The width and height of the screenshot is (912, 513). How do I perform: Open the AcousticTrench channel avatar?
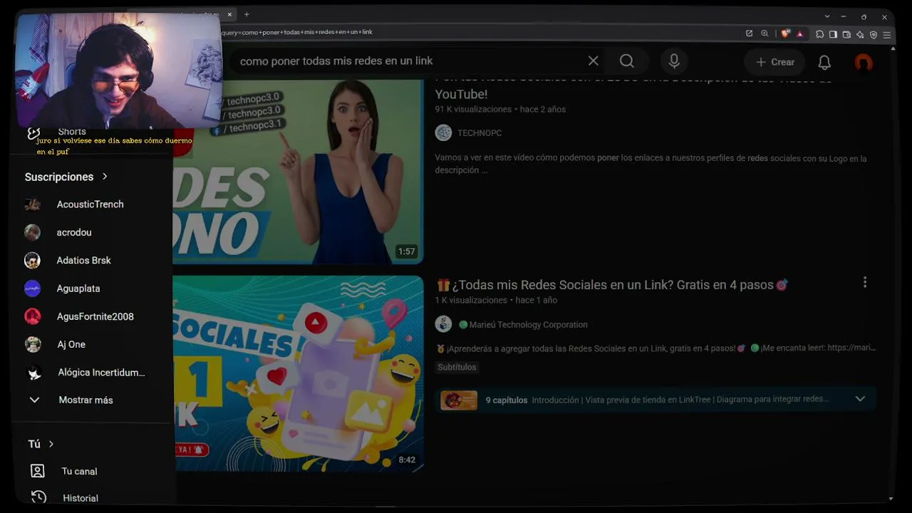[32, 204]
